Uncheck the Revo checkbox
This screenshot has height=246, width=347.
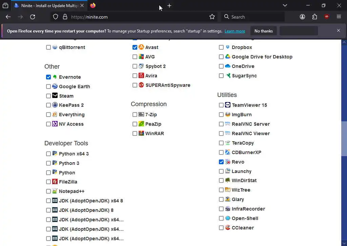click(x=221, y=162)
